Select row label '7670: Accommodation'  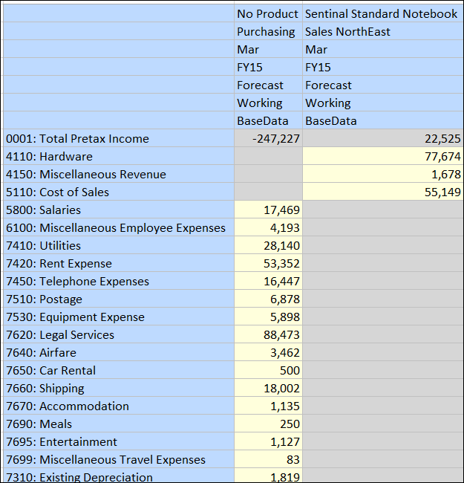tap(119, 406)
